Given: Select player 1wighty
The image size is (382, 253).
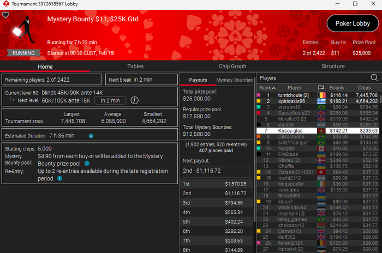Looking at the screenshot, I should (318, 148).
